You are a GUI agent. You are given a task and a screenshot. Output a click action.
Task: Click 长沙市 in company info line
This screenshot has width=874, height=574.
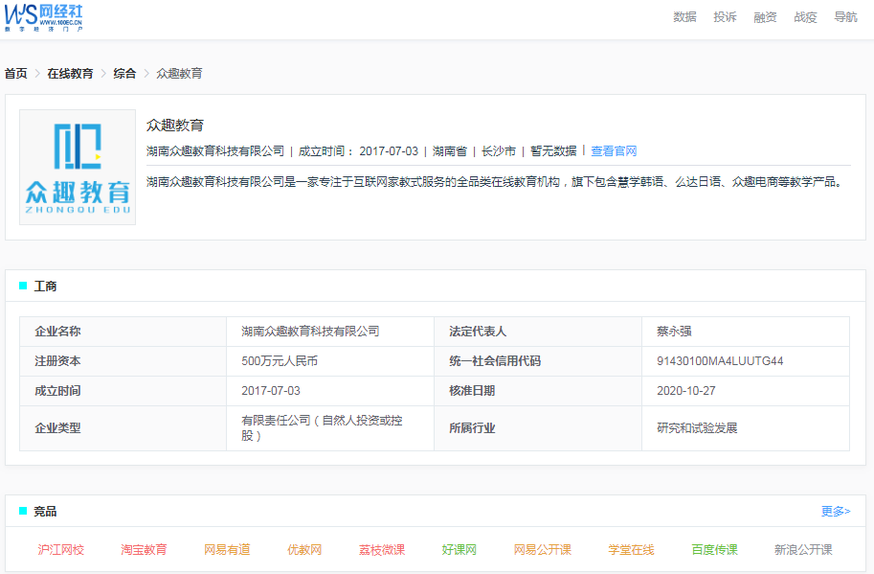point(499,151)
